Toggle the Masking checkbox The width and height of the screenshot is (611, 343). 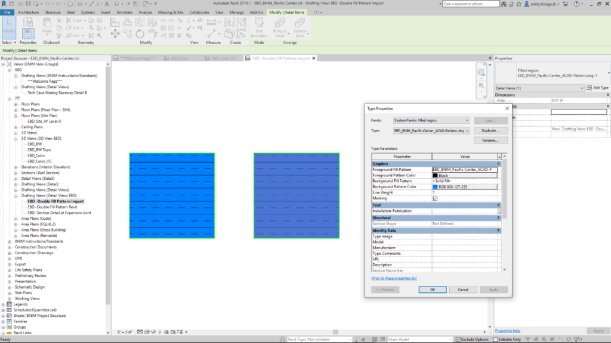coord(435,198)
